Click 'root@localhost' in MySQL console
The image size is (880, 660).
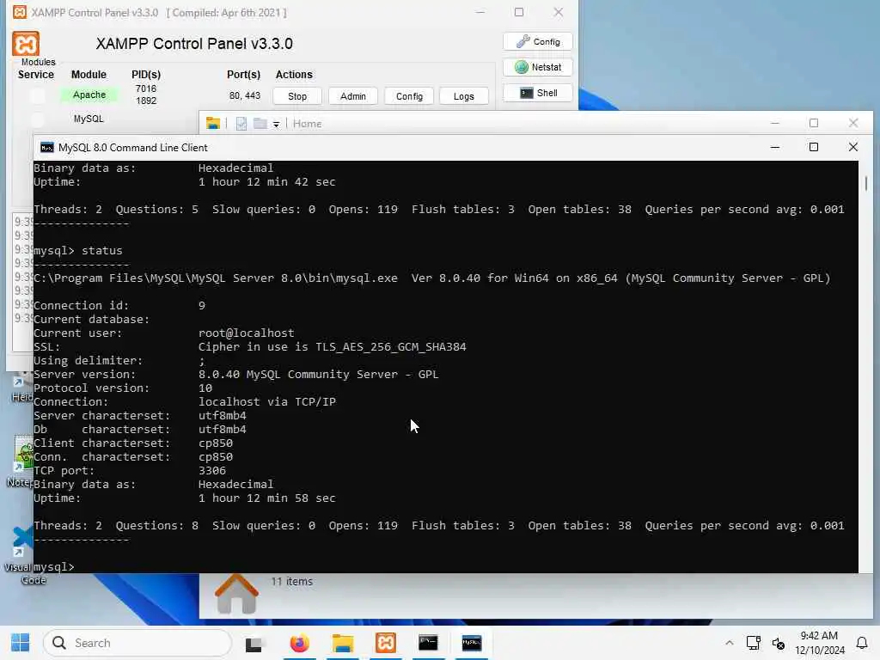pyautogui.click(x=247, y=333)
